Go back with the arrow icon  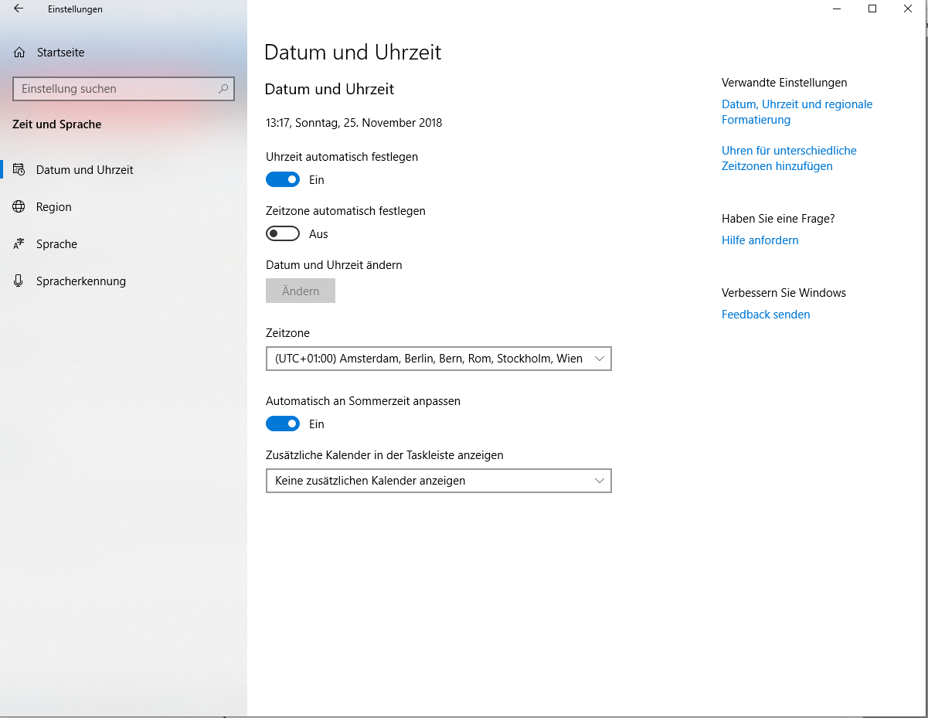click(19, 9)
